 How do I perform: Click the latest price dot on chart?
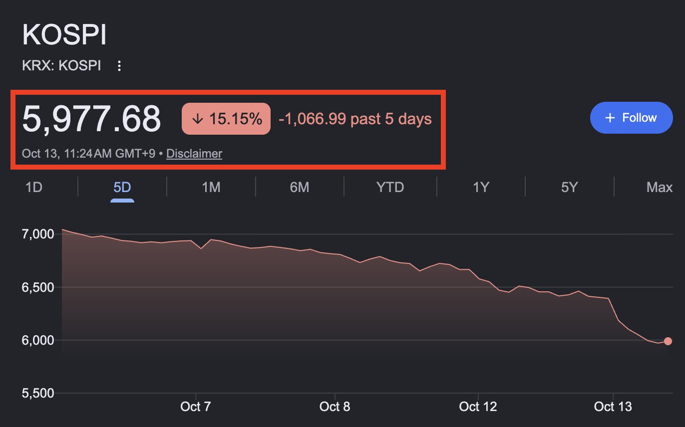[668, 341]
